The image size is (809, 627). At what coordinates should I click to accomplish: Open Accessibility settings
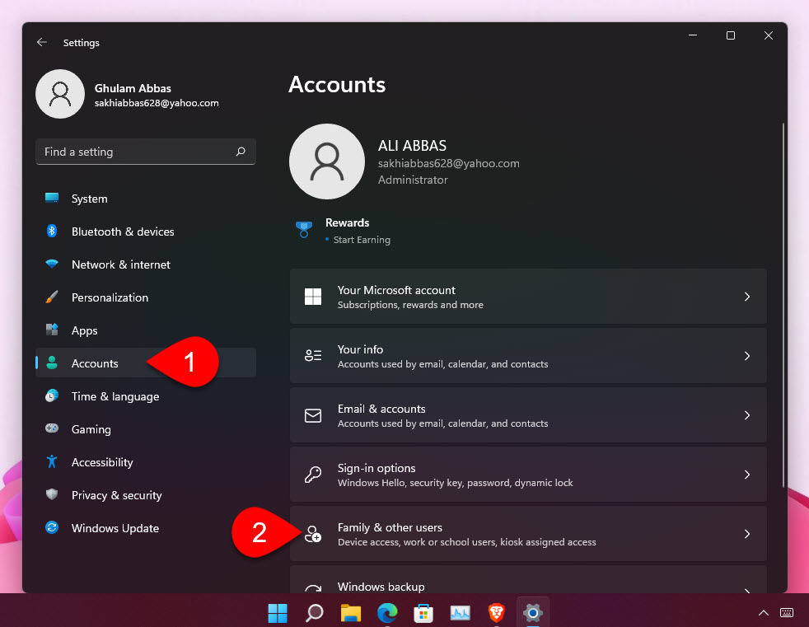pos(146,462)
